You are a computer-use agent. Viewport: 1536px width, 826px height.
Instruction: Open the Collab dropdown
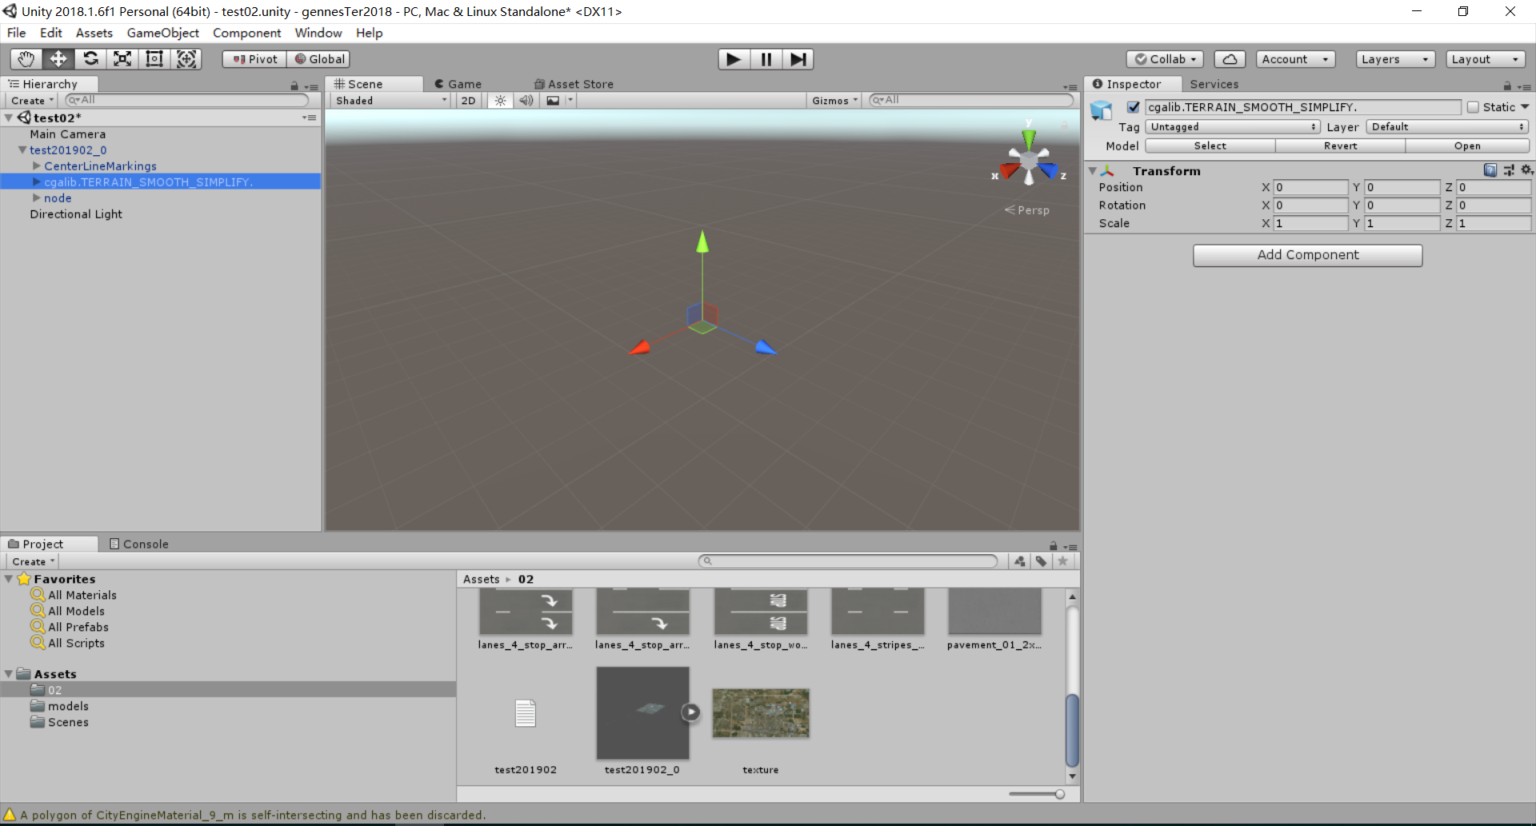click(1165, 59)
